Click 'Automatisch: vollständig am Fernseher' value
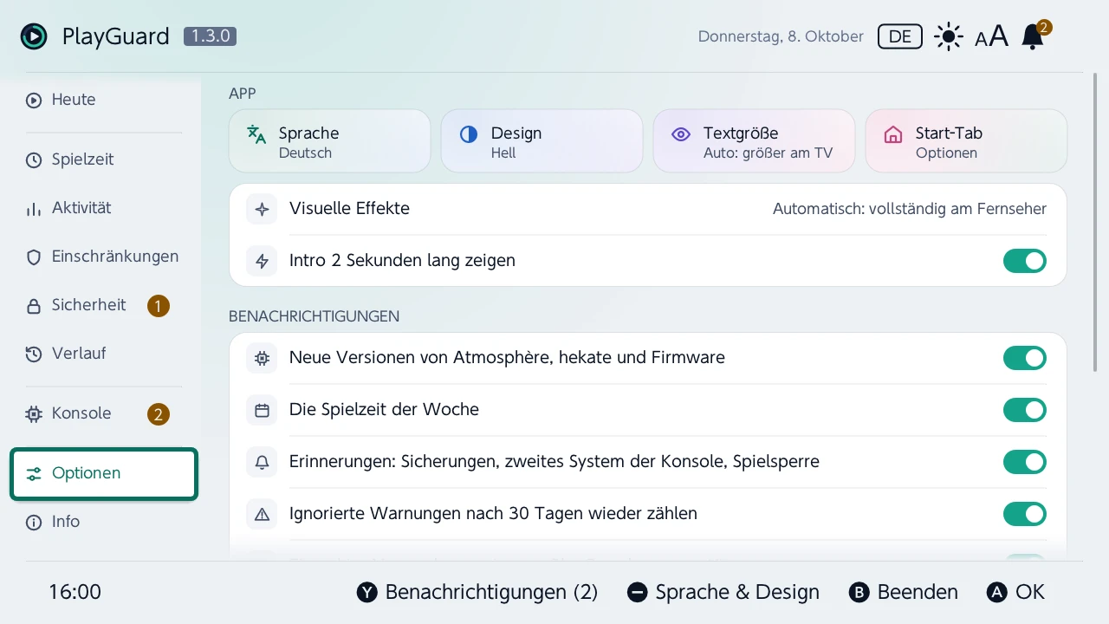This screenshot has width=1109, height=624. [x=910, y=209]
